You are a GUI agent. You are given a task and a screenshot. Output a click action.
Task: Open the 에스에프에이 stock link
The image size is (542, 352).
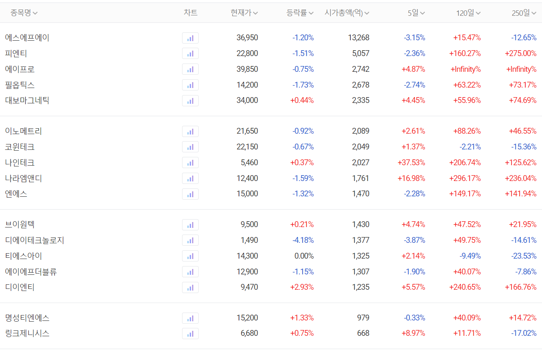tap(27, 38)
